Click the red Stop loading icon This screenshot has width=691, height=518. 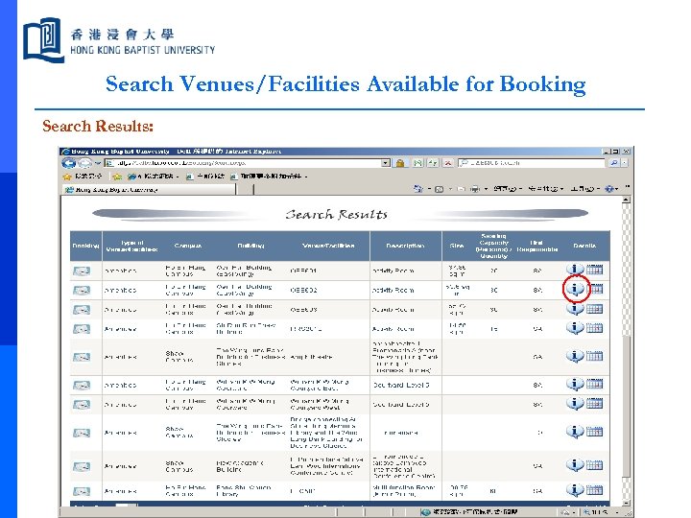click(x=448, y=163)
